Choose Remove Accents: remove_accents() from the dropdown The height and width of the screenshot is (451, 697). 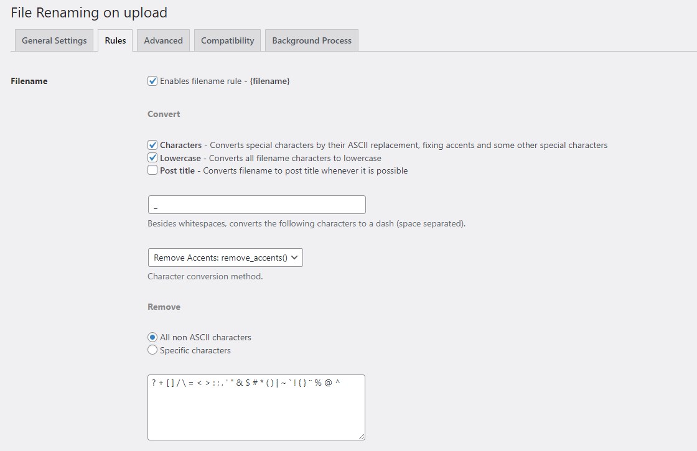click(x=218, y=257)
